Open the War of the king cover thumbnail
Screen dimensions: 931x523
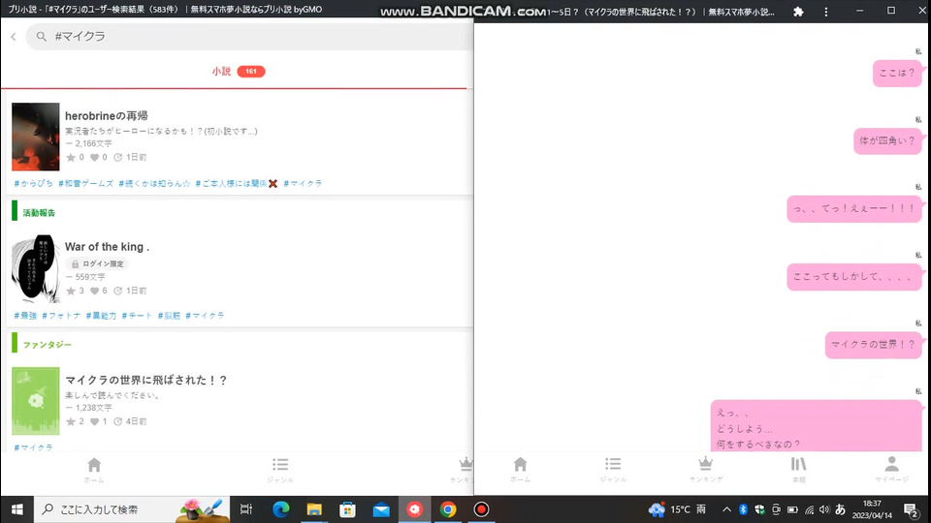[x=36, y=268]
